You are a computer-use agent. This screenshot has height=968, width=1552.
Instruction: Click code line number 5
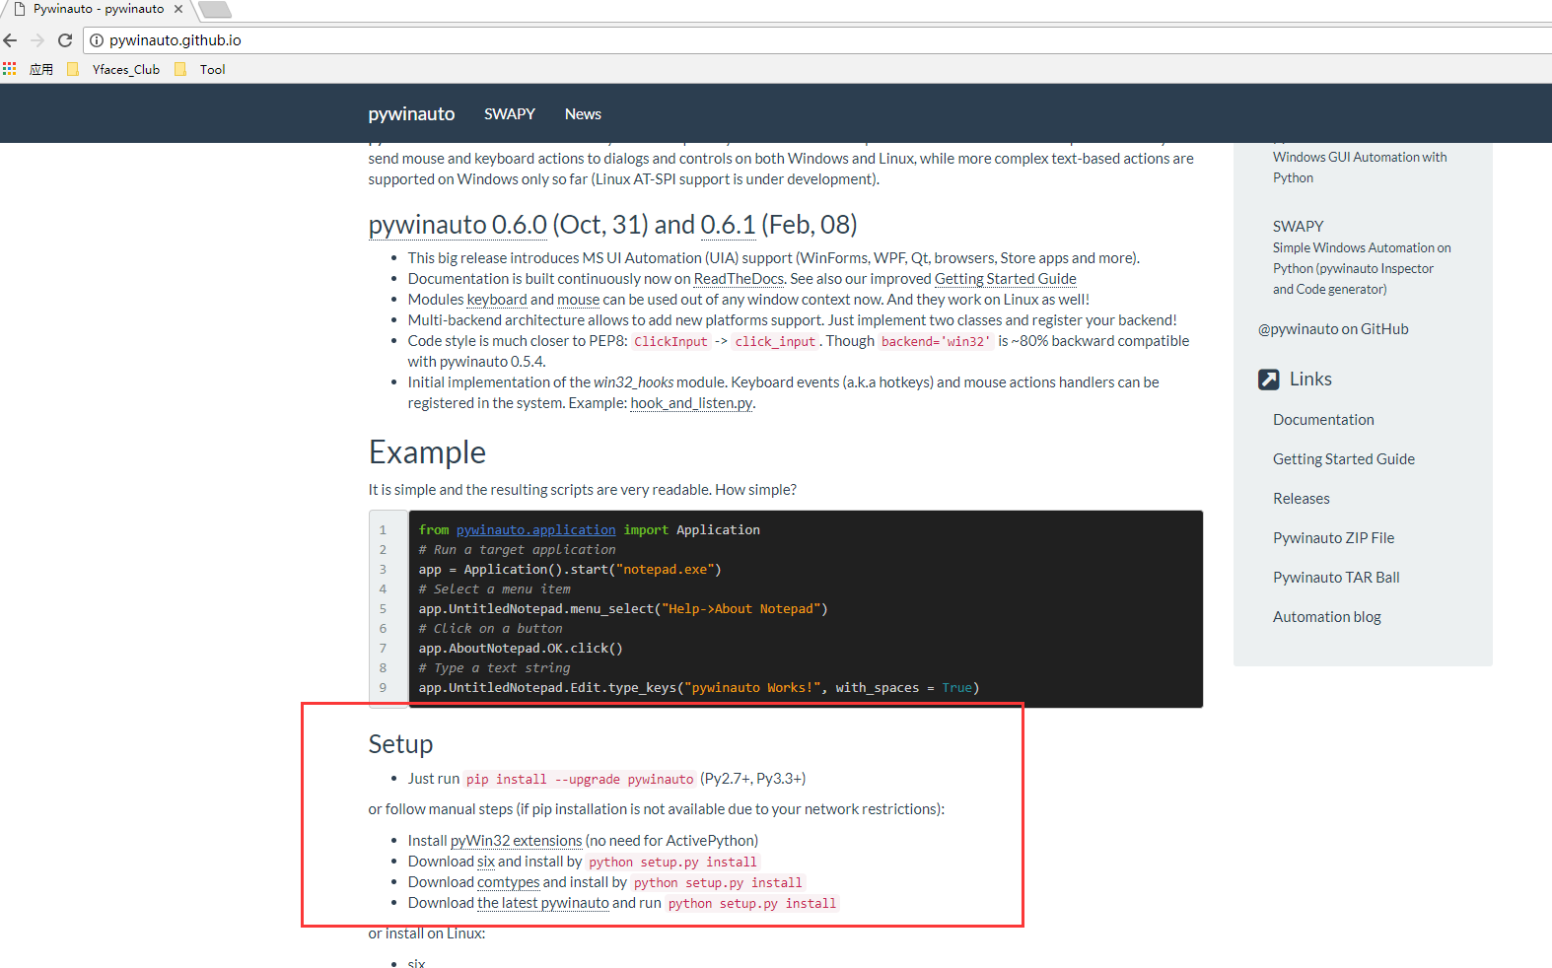pos(383,609)
